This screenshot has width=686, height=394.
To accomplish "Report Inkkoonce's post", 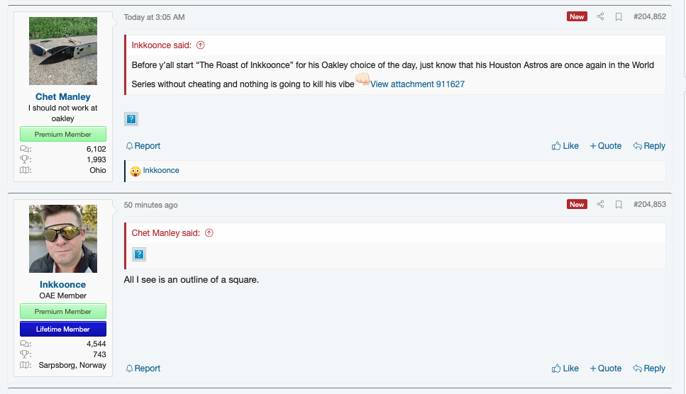I will pos(143,368).
